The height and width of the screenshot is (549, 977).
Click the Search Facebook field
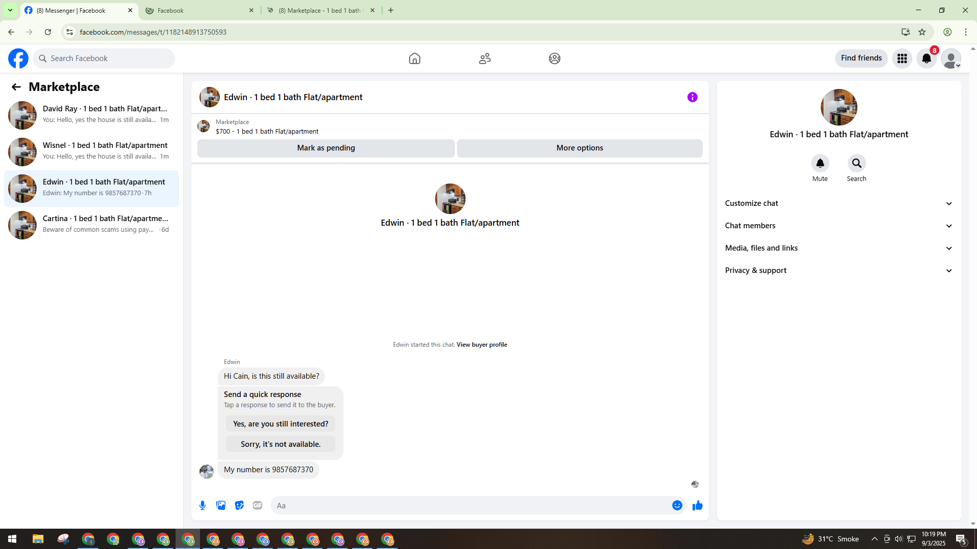tap(104, 58)
